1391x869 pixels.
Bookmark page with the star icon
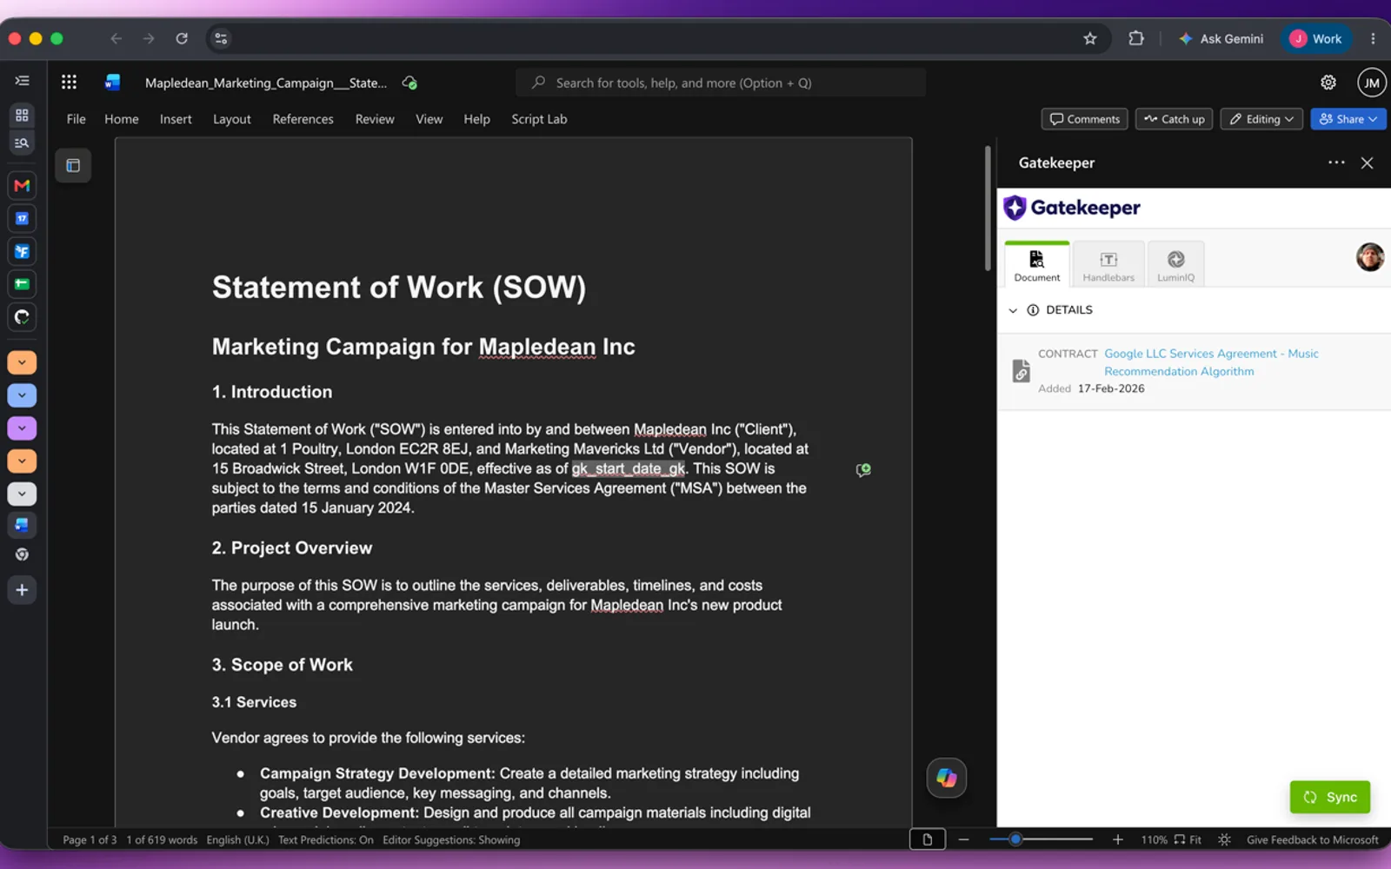click(1089, 38)
